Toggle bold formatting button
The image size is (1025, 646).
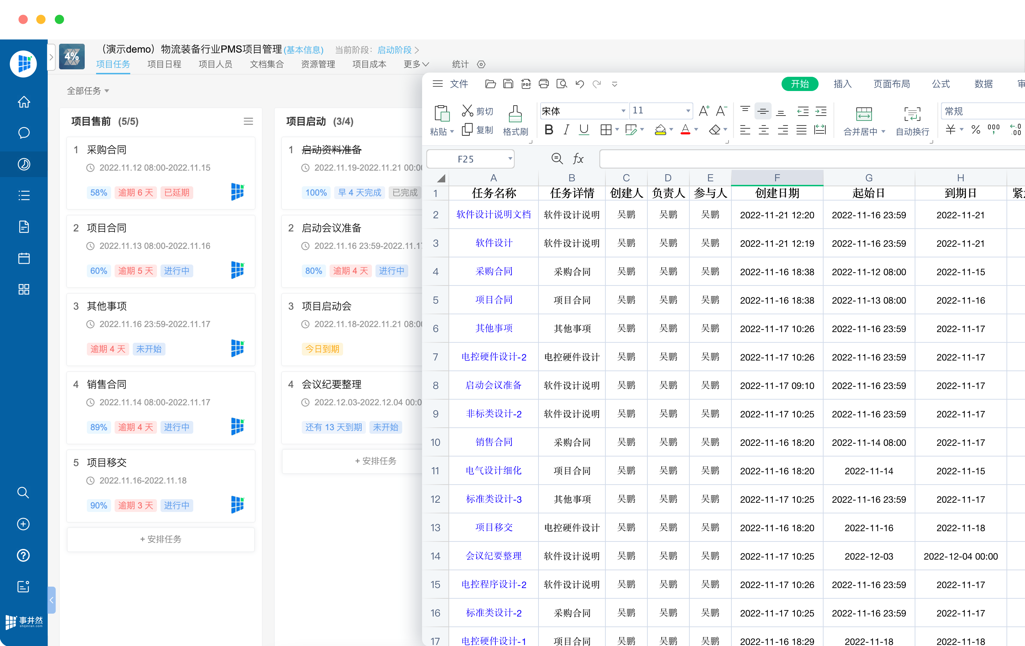point(549,130)
